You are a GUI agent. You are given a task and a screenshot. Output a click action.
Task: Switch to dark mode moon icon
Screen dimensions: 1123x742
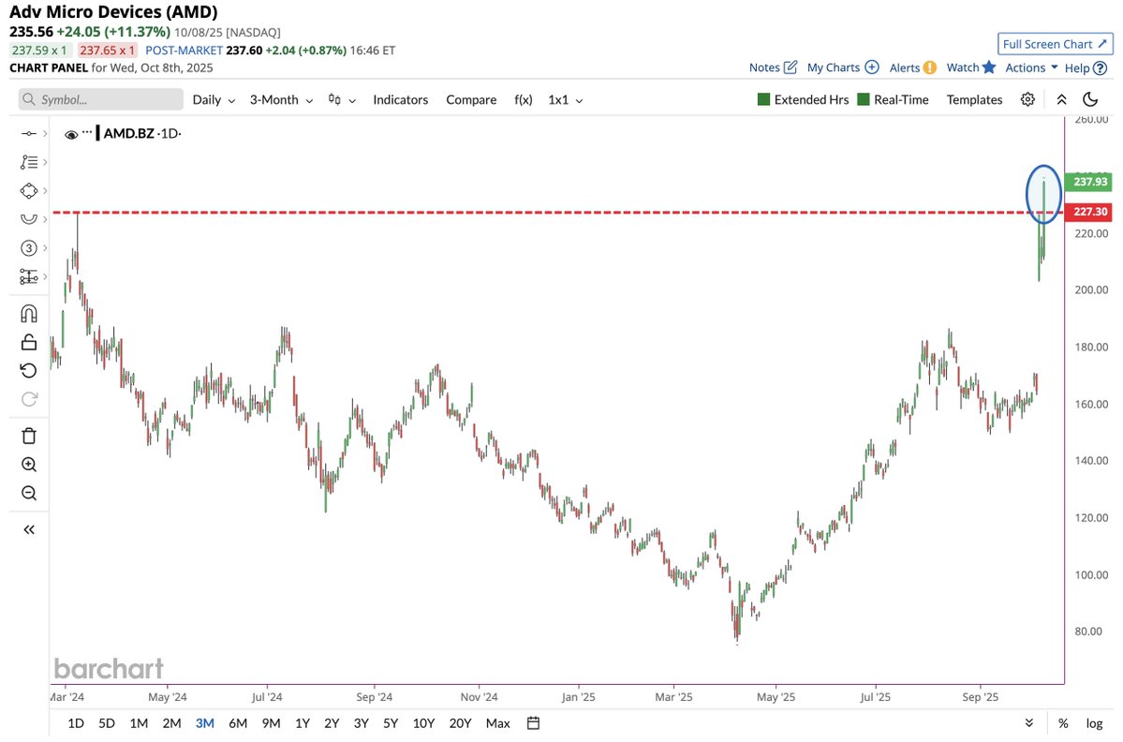tap(1090, 99)
